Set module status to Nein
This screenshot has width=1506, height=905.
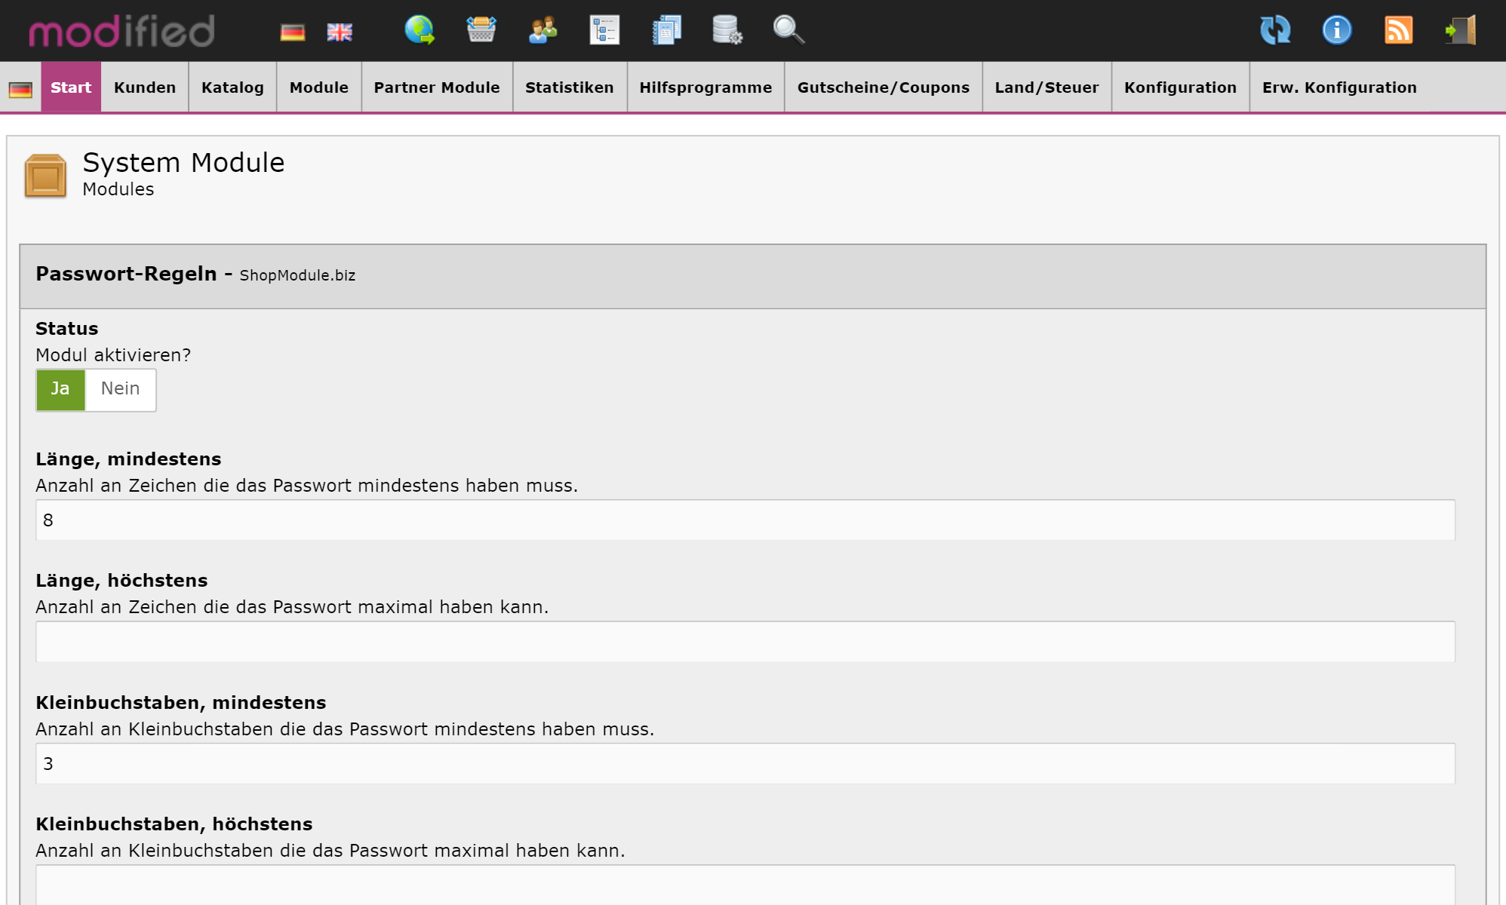121,389
